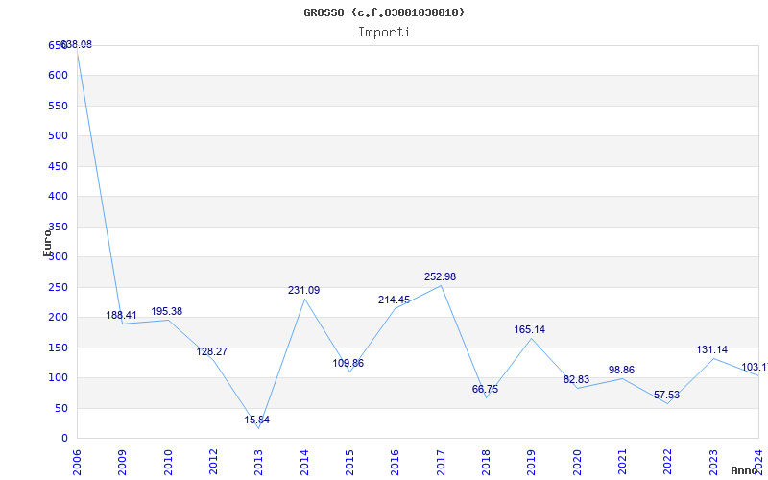Click the 2022 year label on x-axis
This screenshot has width=768, height=480.
(x=667, y=463)
